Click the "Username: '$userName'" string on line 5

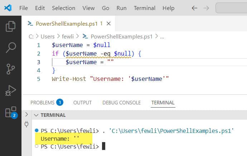[130, 79]
